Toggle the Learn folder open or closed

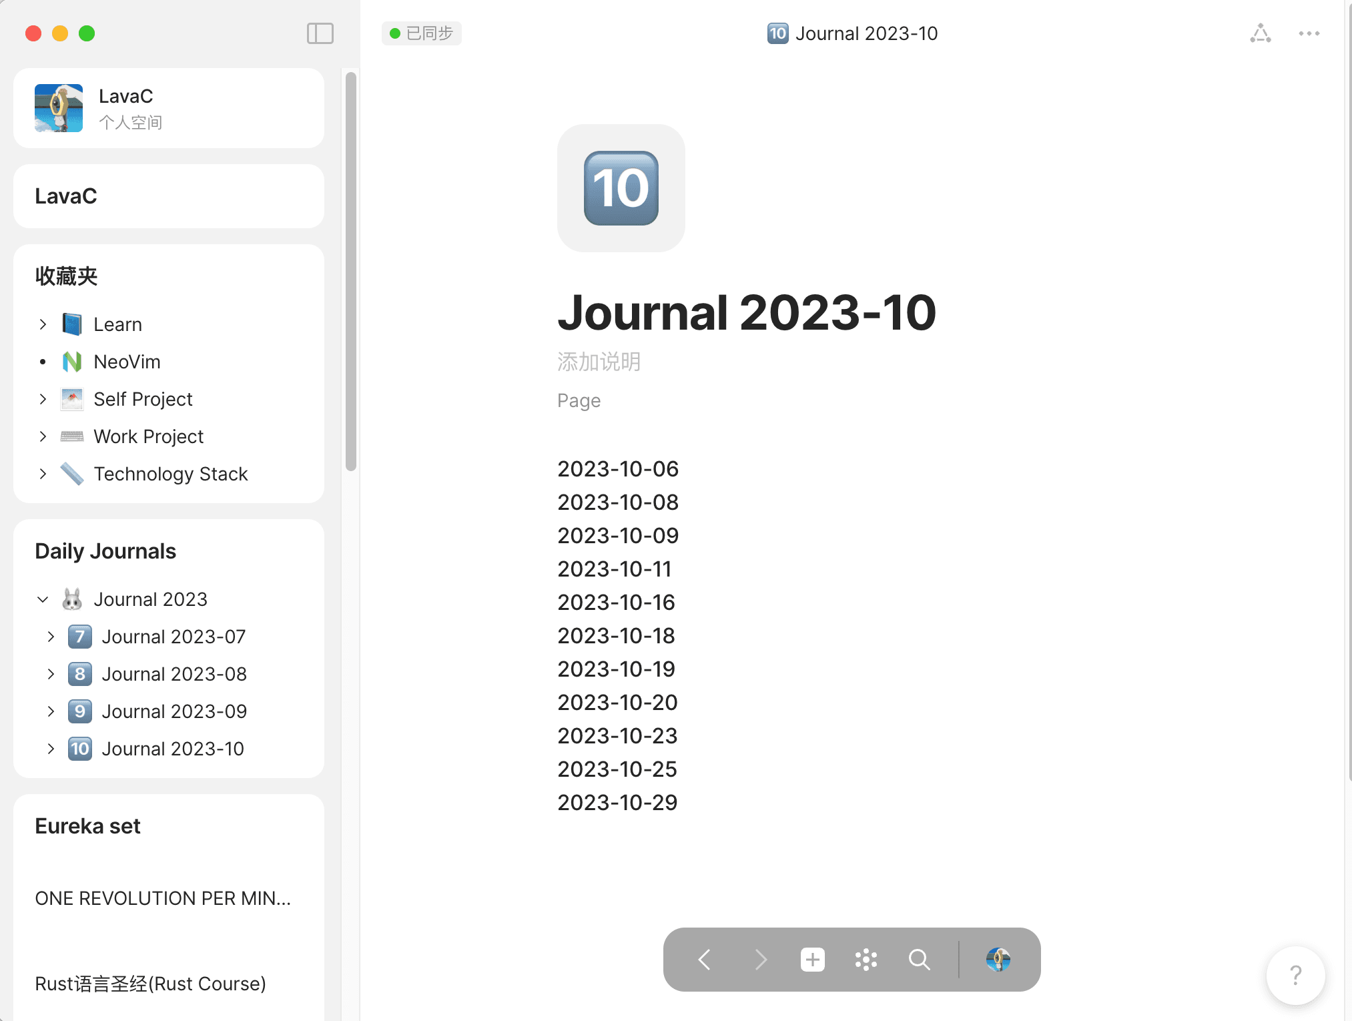point(41,324)
